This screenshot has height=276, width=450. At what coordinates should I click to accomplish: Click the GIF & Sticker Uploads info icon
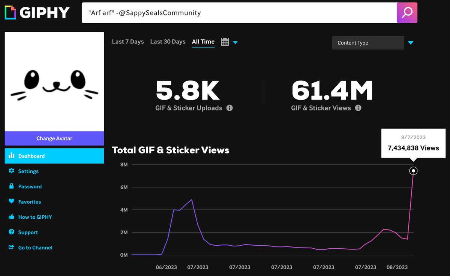pos(229,108)
